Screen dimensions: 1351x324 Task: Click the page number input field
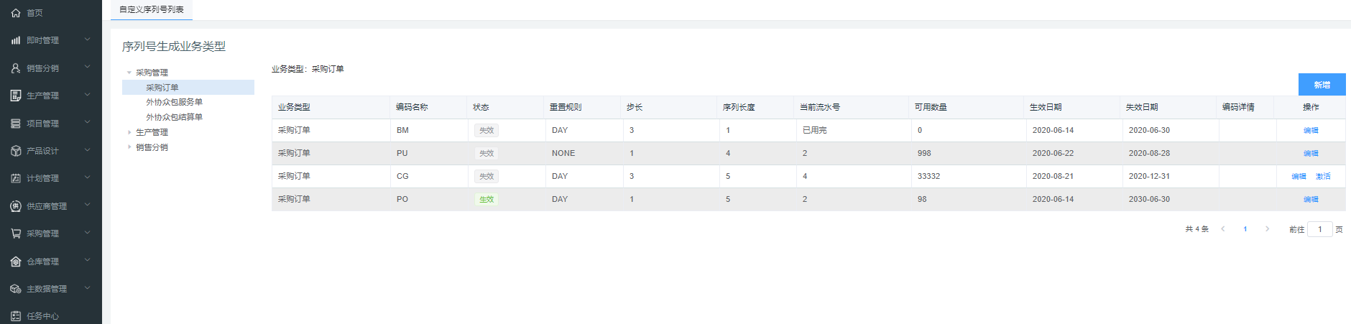1319,229
